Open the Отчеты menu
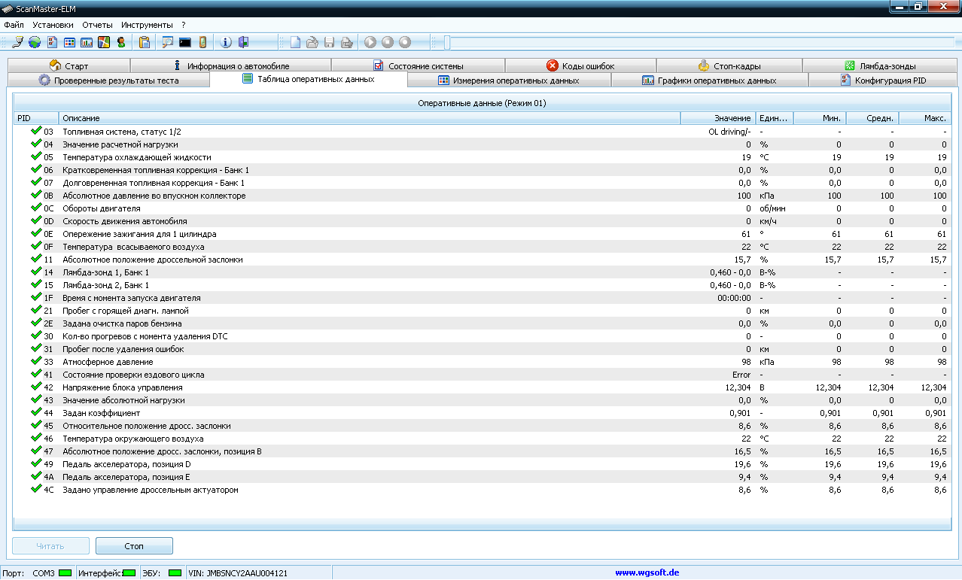Screen dimensions: 962x580 coord(97,25)
